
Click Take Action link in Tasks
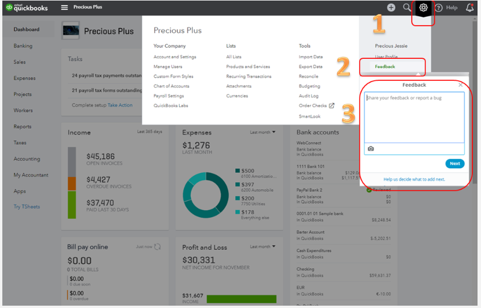pos(120,105)
